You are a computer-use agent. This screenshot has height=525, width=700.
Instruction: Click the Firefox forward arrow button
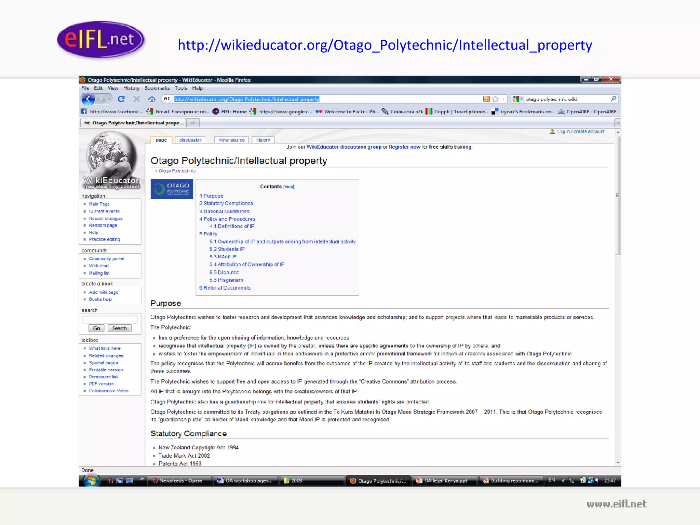[x=101, y=99]
